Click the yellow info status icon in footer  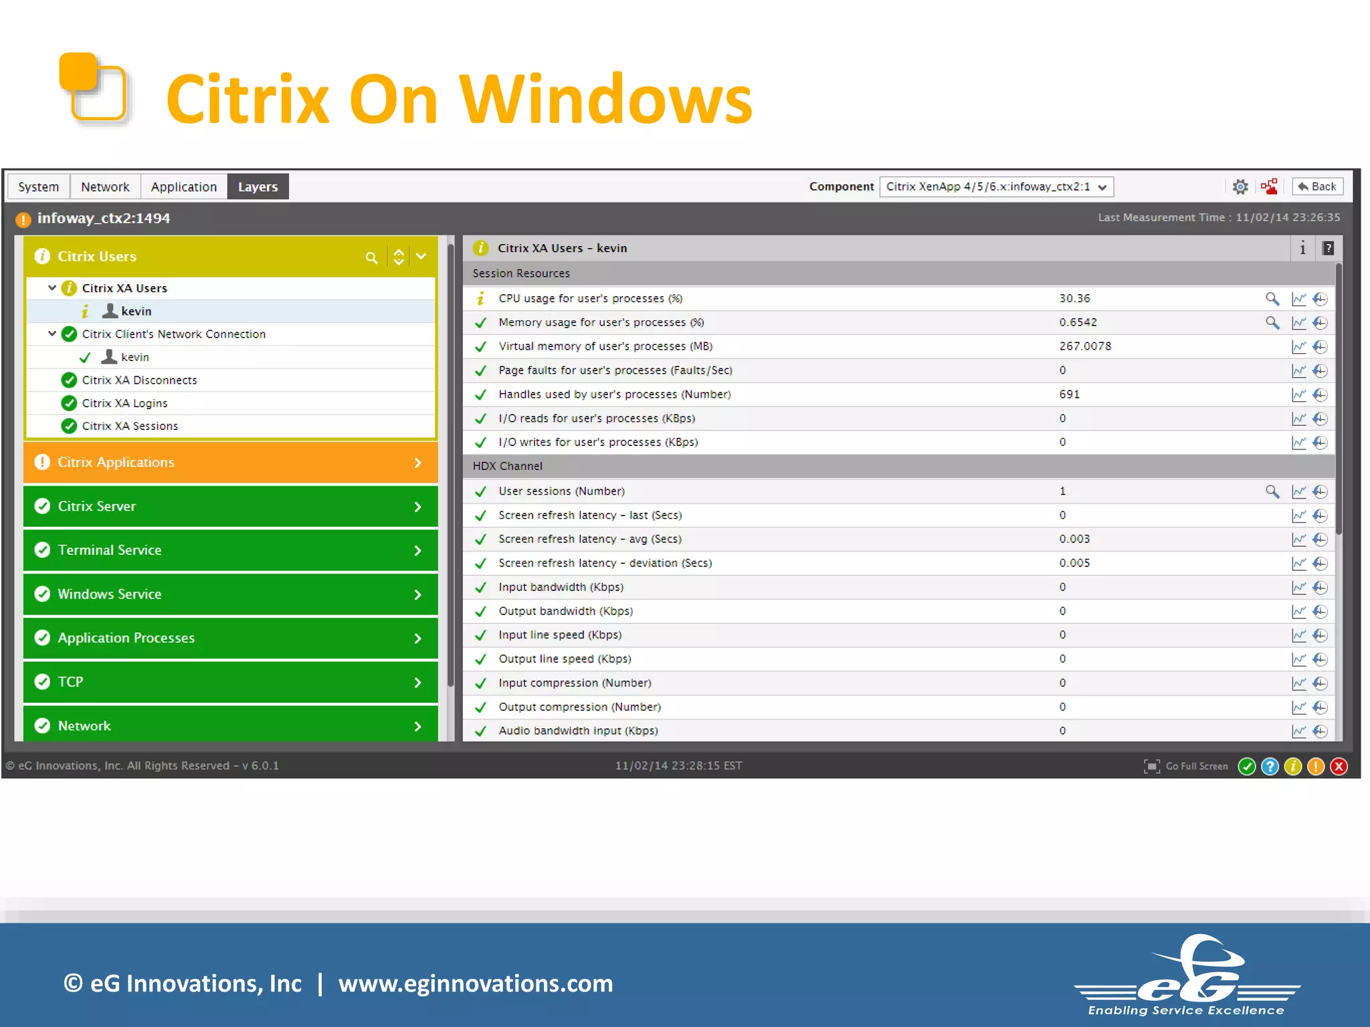tap(1293, 766)
